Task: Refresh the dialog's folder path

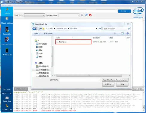Action: 100,29
